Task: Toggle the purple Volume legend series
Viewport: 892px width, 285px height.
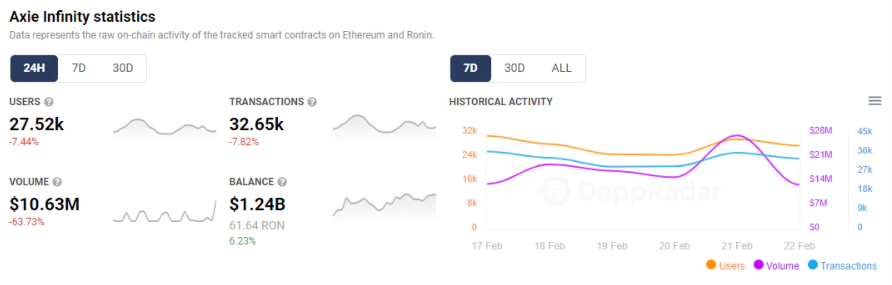Action: 776,266
